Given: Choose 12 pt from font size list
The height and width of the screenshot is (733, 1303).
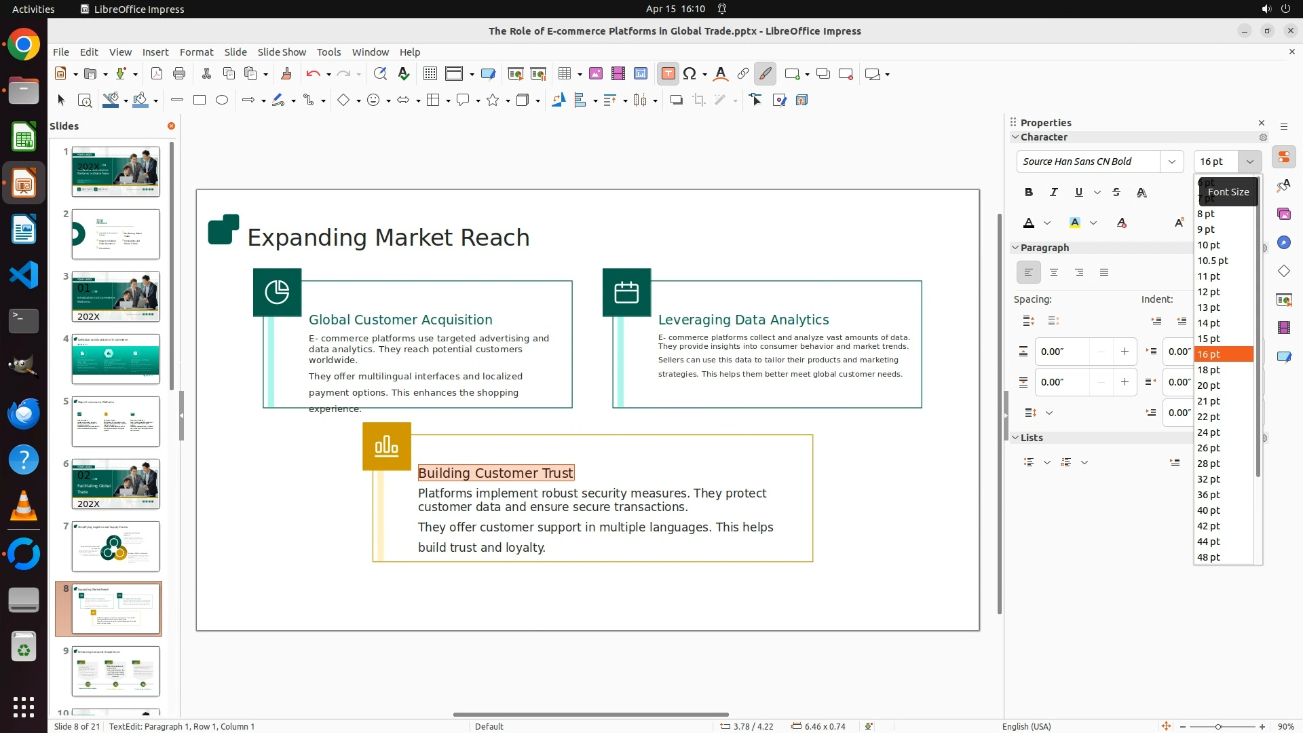Looking at the screenshot, I should pyautogui.click(x=1209, y=292).
